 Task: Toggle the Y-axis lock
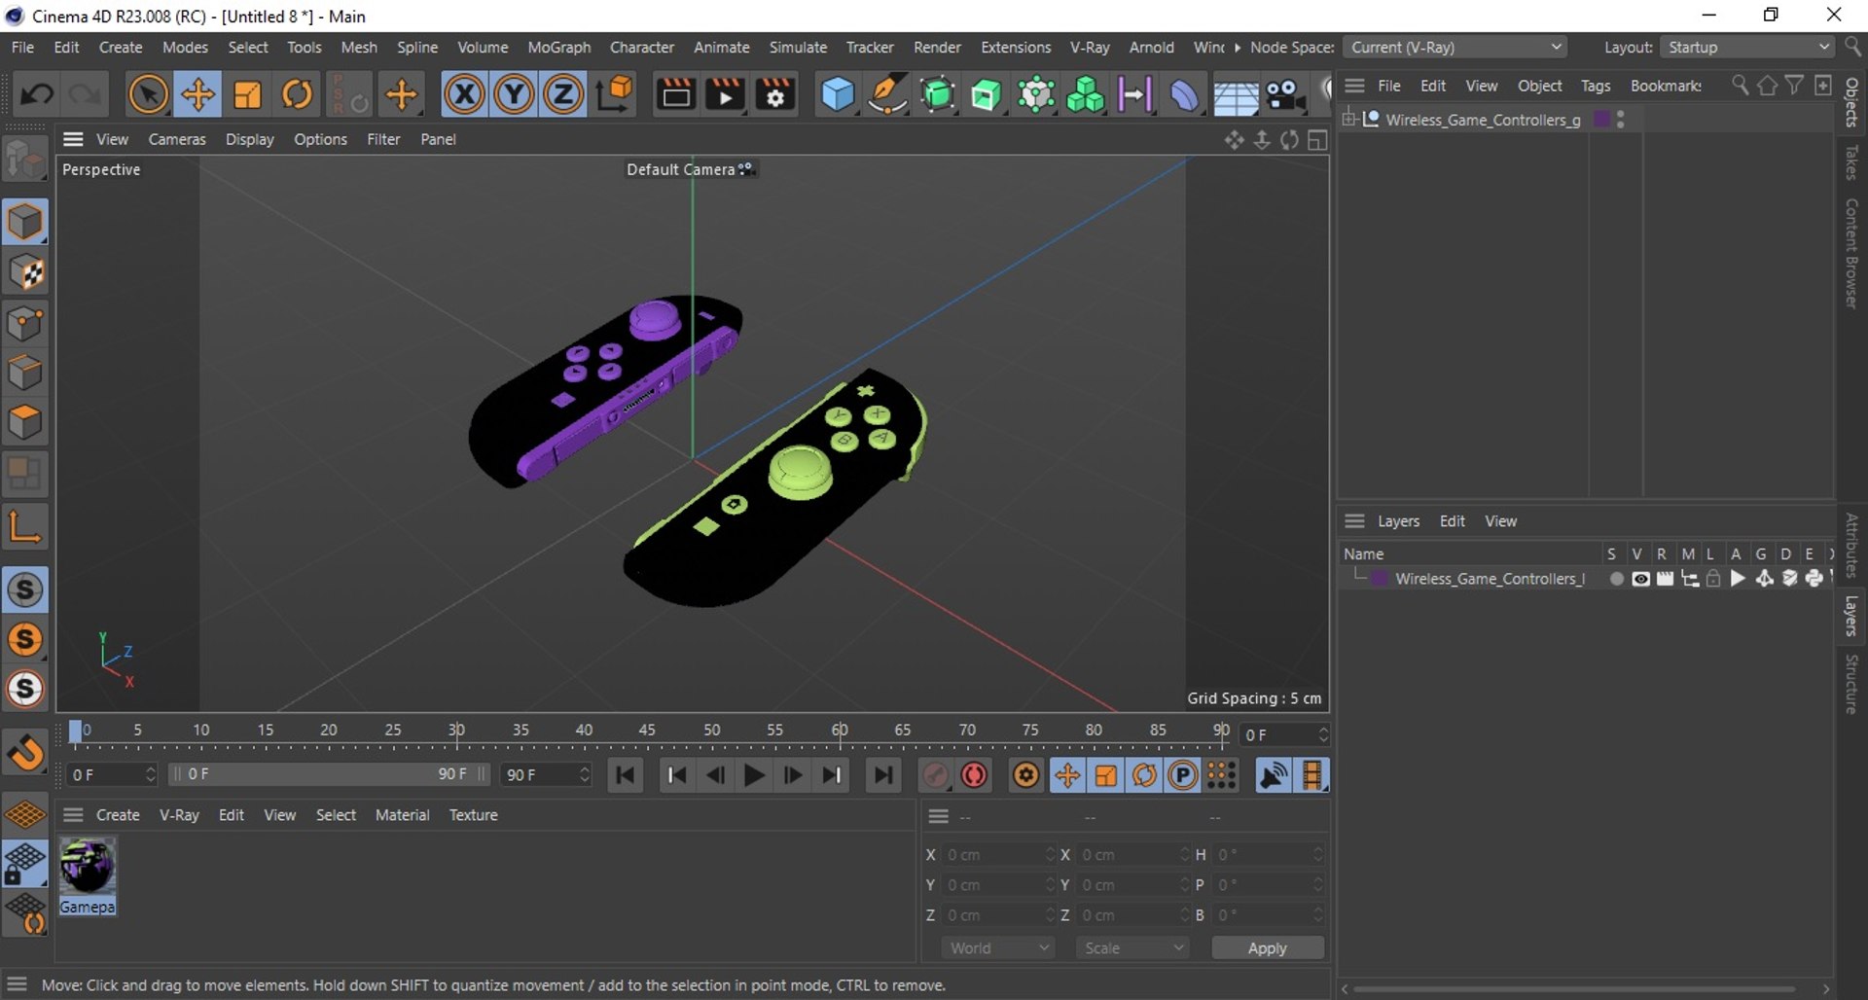pos(514,94)
